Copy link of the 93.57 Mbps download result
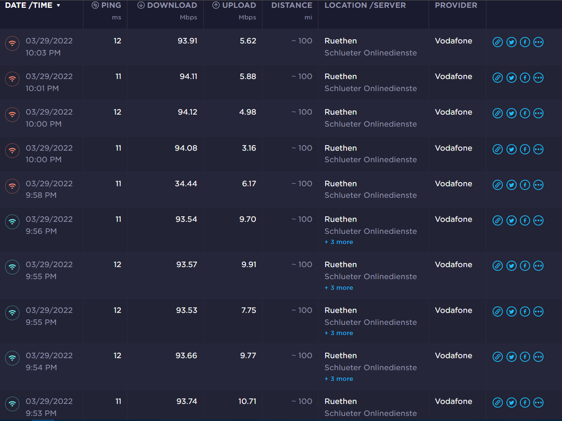Screen dimensions: 562x421 (497, 266)
